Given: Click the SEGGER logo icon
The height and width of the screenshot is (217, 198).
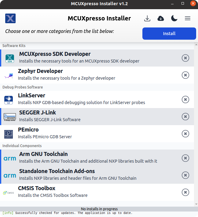Looking at the screenshot, I should click(x=10, y=117).
